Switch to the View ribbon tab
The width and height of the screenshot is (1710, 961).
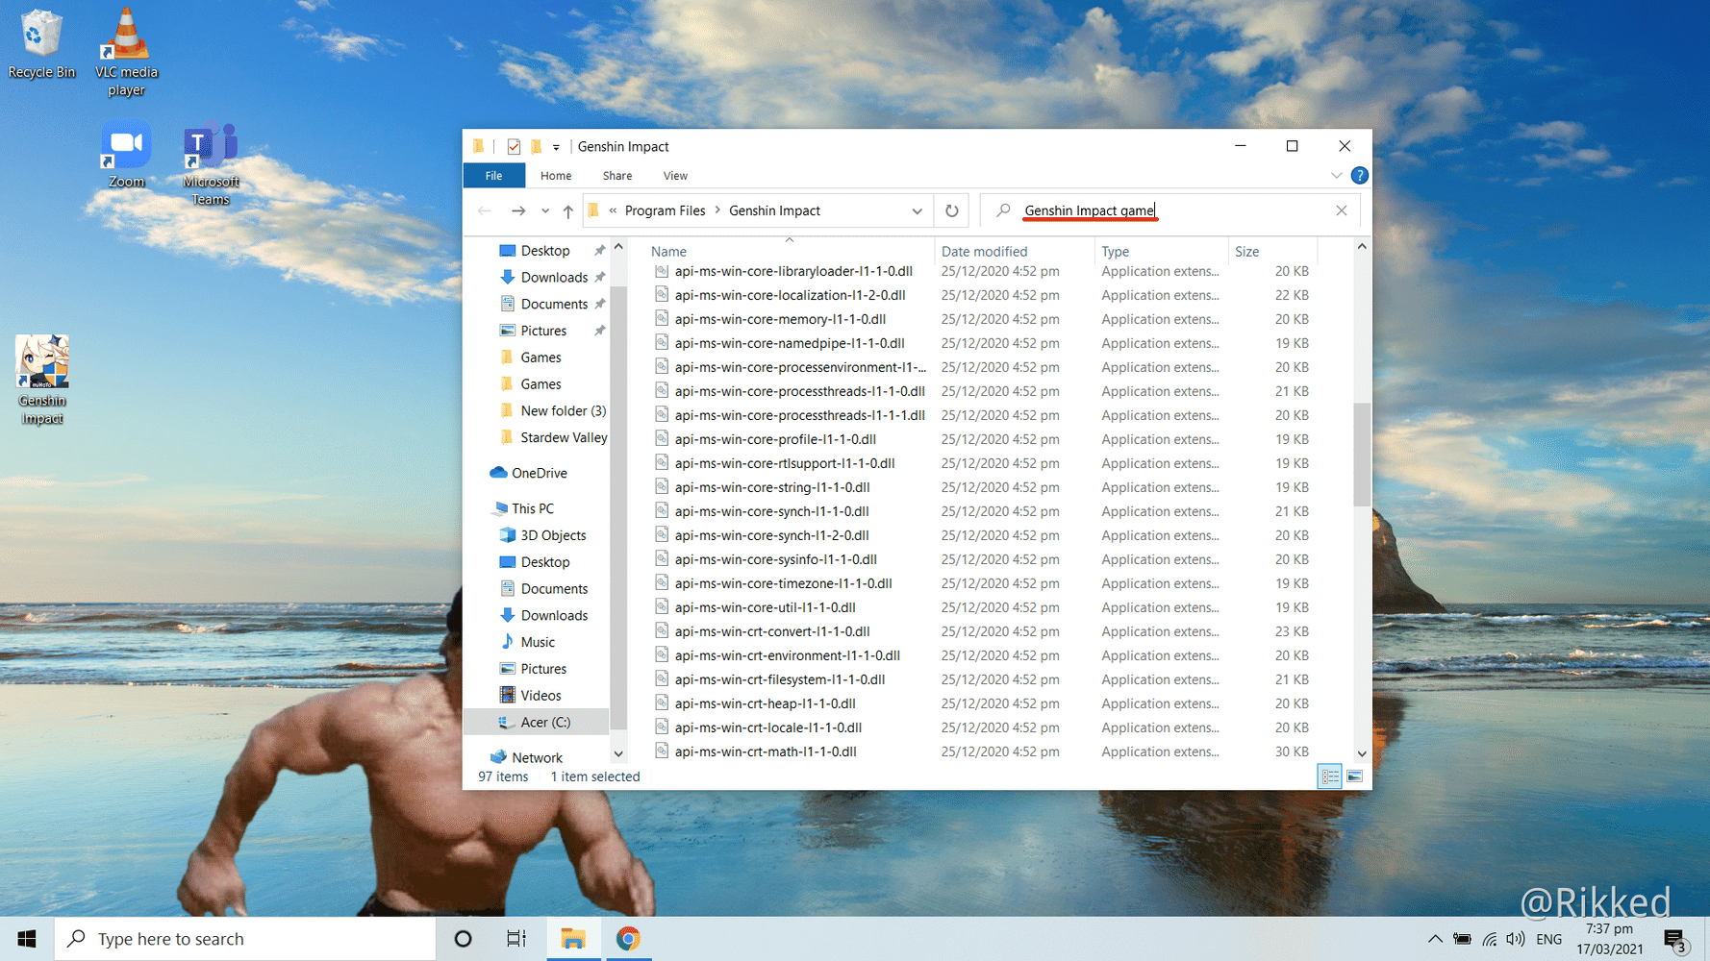pyautogui.click(x=675, y=176)
